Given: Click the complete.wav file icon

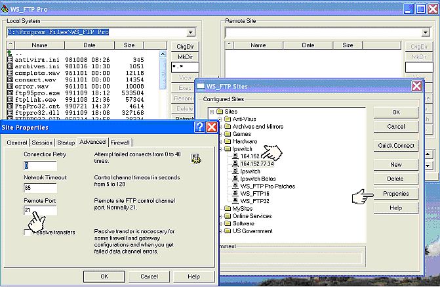Looking at the screenshot, I should pos(10,73).
